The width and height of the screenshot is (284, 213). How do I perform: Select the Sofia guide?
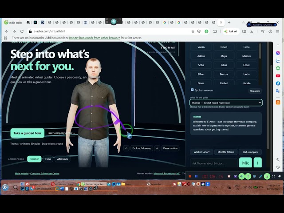pos(201,65)
